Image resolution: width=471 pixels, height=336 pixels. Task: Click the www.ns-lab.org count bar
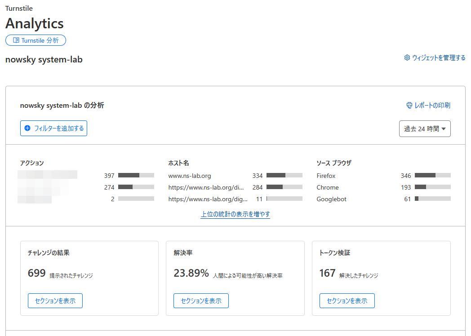pos(284,175)
